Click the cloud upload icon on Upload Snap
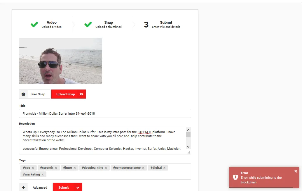 click(81, 94)
